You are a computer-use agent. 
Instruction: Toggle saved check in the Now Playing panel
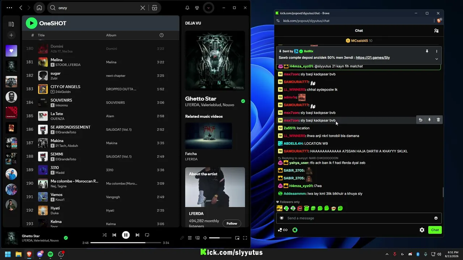click(x=243, y=101)
